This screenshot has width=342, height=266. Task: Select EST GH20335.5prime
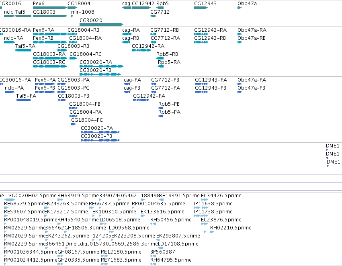[60, 264]
